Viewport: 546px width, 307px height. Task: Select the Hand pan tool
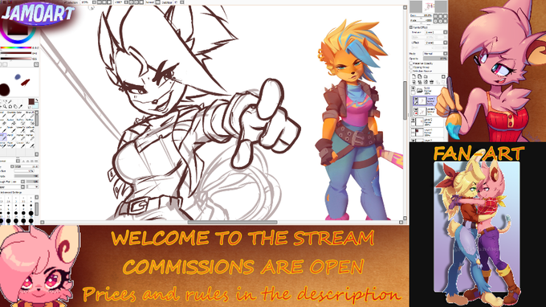click(15, 107)
